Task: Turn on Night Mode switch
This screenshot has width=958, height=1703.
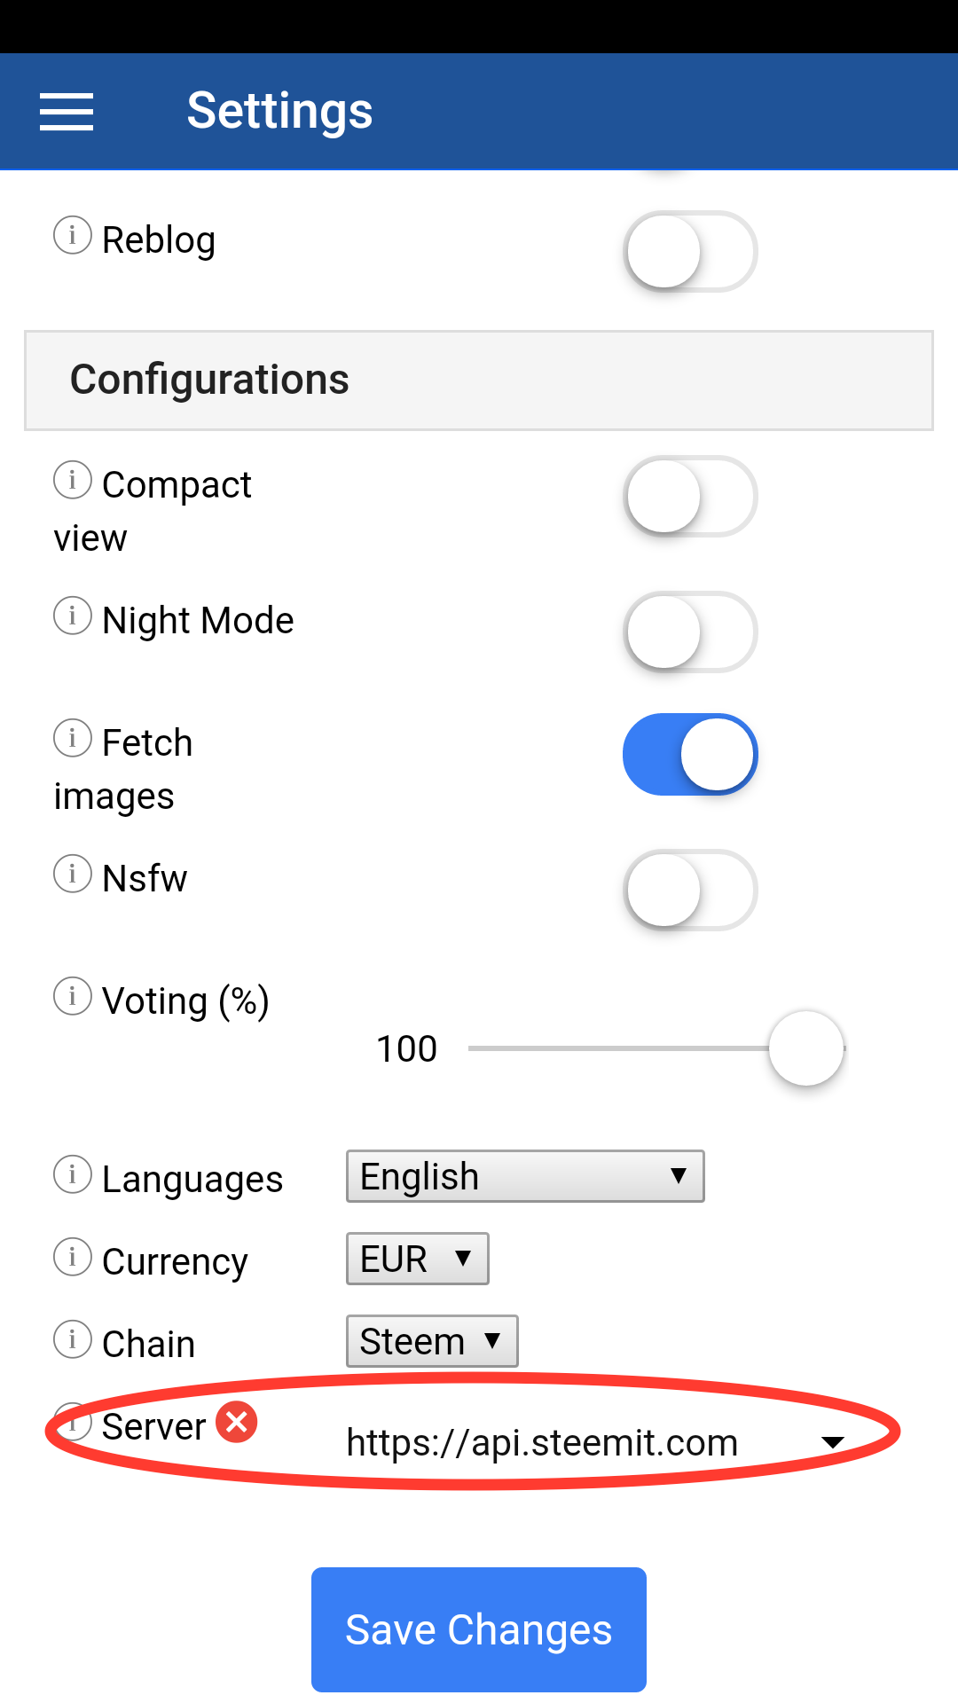Action: tap(690, 632)
